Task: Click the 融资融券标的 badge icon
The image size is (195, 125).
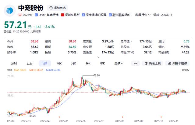Action: pyautogui.click(x=110, y=15)
